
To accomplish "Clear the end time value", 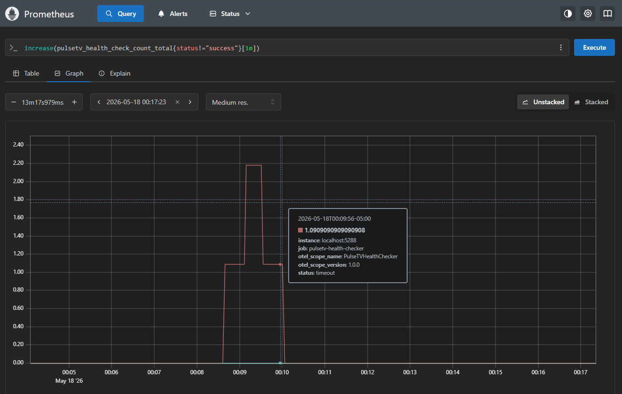I will coord(177,102).
